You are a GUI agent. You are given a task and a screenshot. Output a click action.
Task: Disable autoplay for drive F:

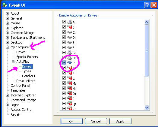[64, 47]
